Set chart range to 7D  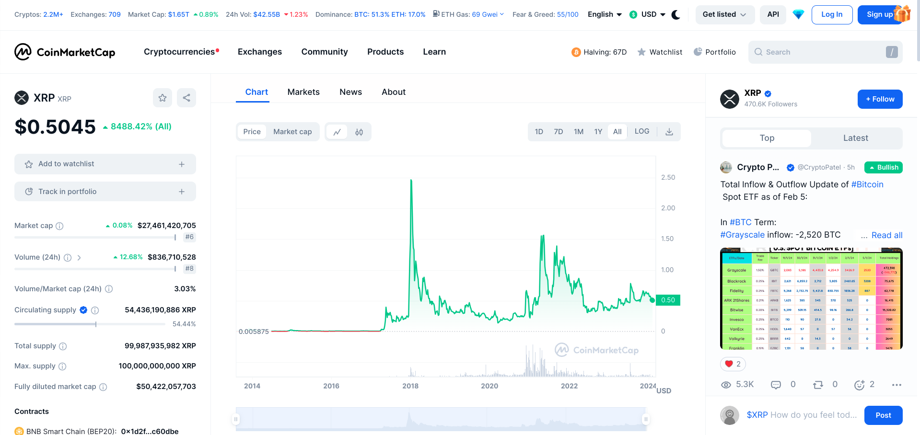[x=559, y=132]
